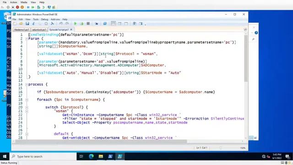293x165 pixels.
Task: Open the ISE Tools menu
Action: 36,19
